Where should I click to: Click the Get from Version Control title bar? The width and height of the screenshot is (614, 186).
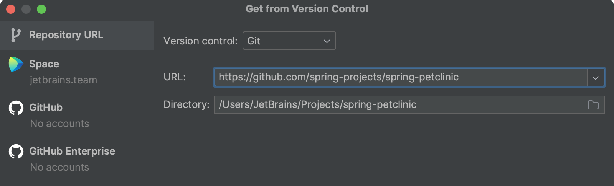(307, 9)
